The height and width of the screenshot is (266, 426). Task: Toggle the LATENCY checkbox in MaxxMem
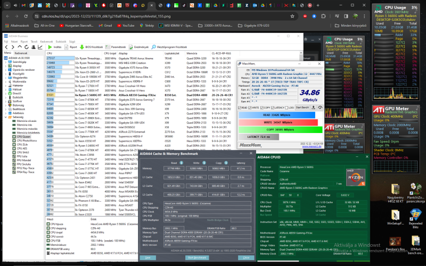[273, 108]
